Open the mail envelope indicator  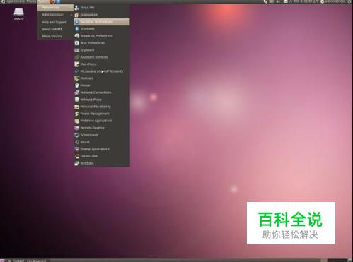tap(285, 1)
